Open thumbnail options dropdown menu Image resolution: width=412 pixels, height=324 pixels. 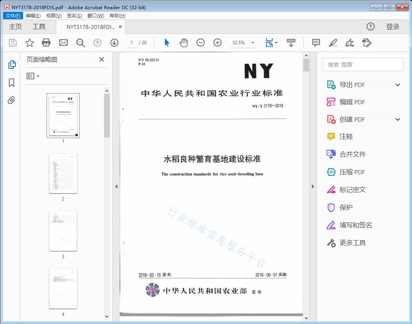click(x=33, y=76)
